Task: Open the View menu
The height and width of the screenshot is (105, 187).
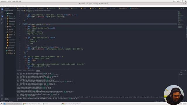Action: tap(12, 6)
